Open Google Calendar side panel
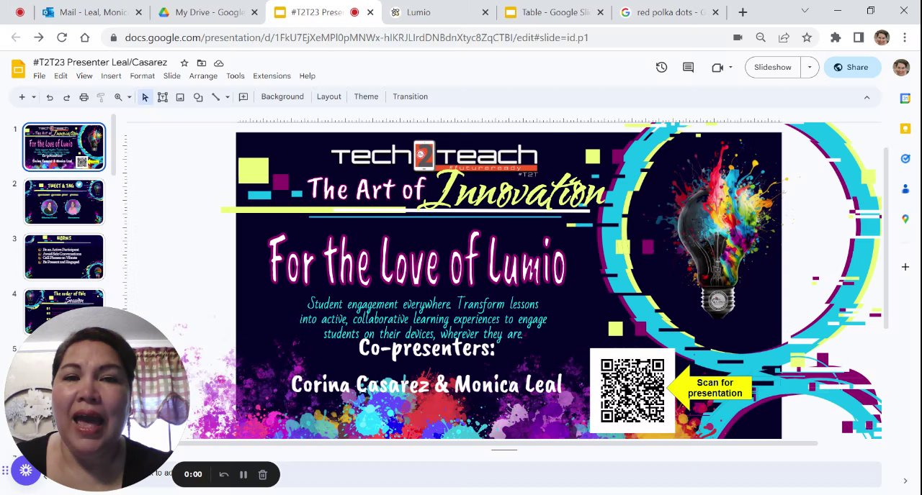Screen dimensions: 922x495 click(x=905, y=99)
